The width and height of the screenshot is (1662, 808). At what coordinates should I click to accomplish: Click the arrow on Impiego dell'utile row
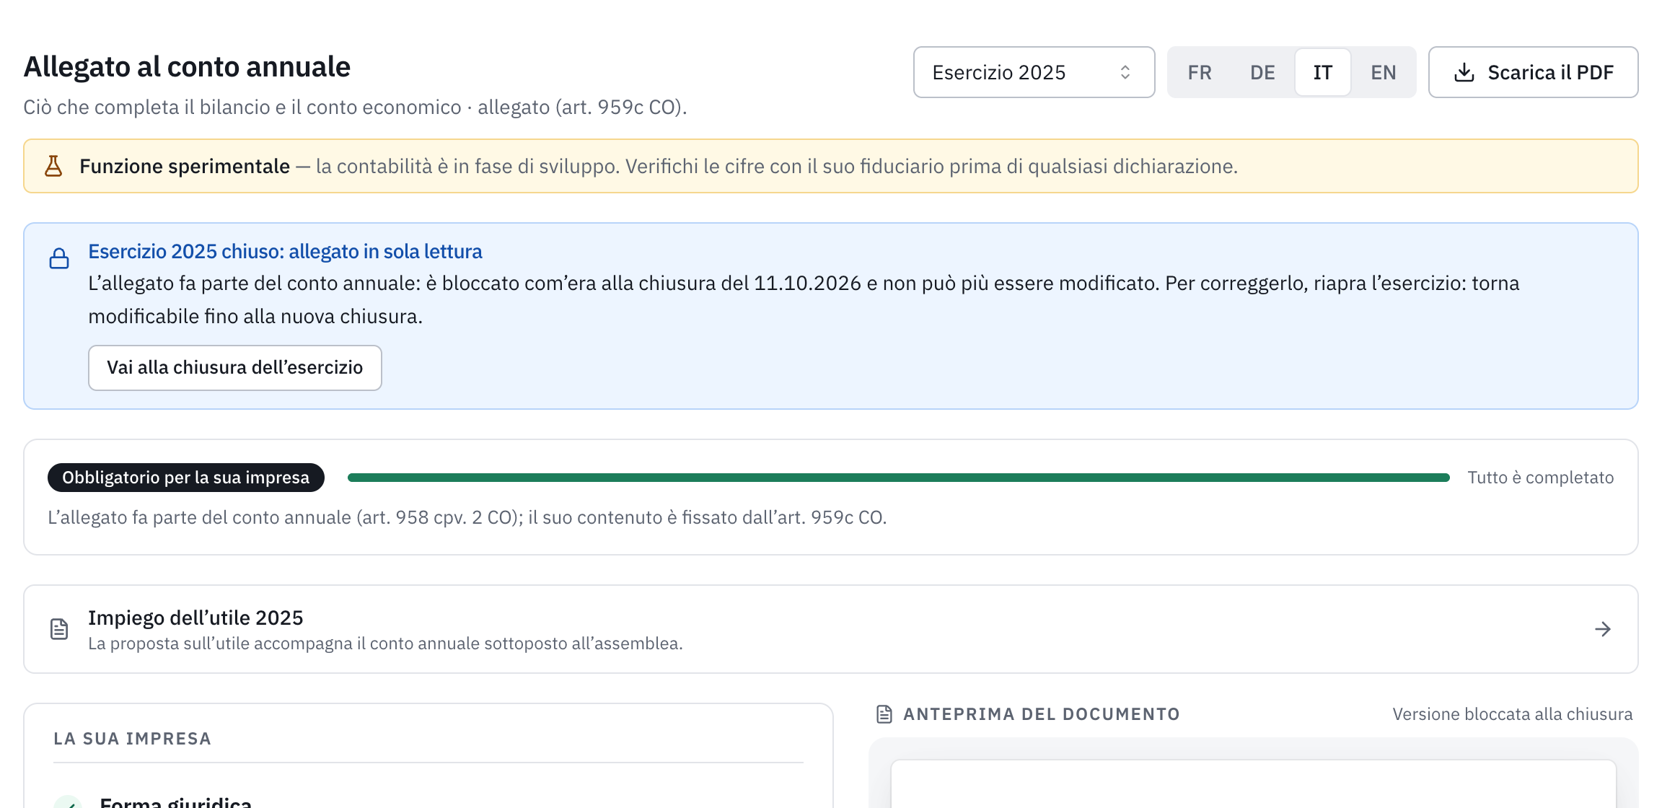click(x=1603, y=629)
